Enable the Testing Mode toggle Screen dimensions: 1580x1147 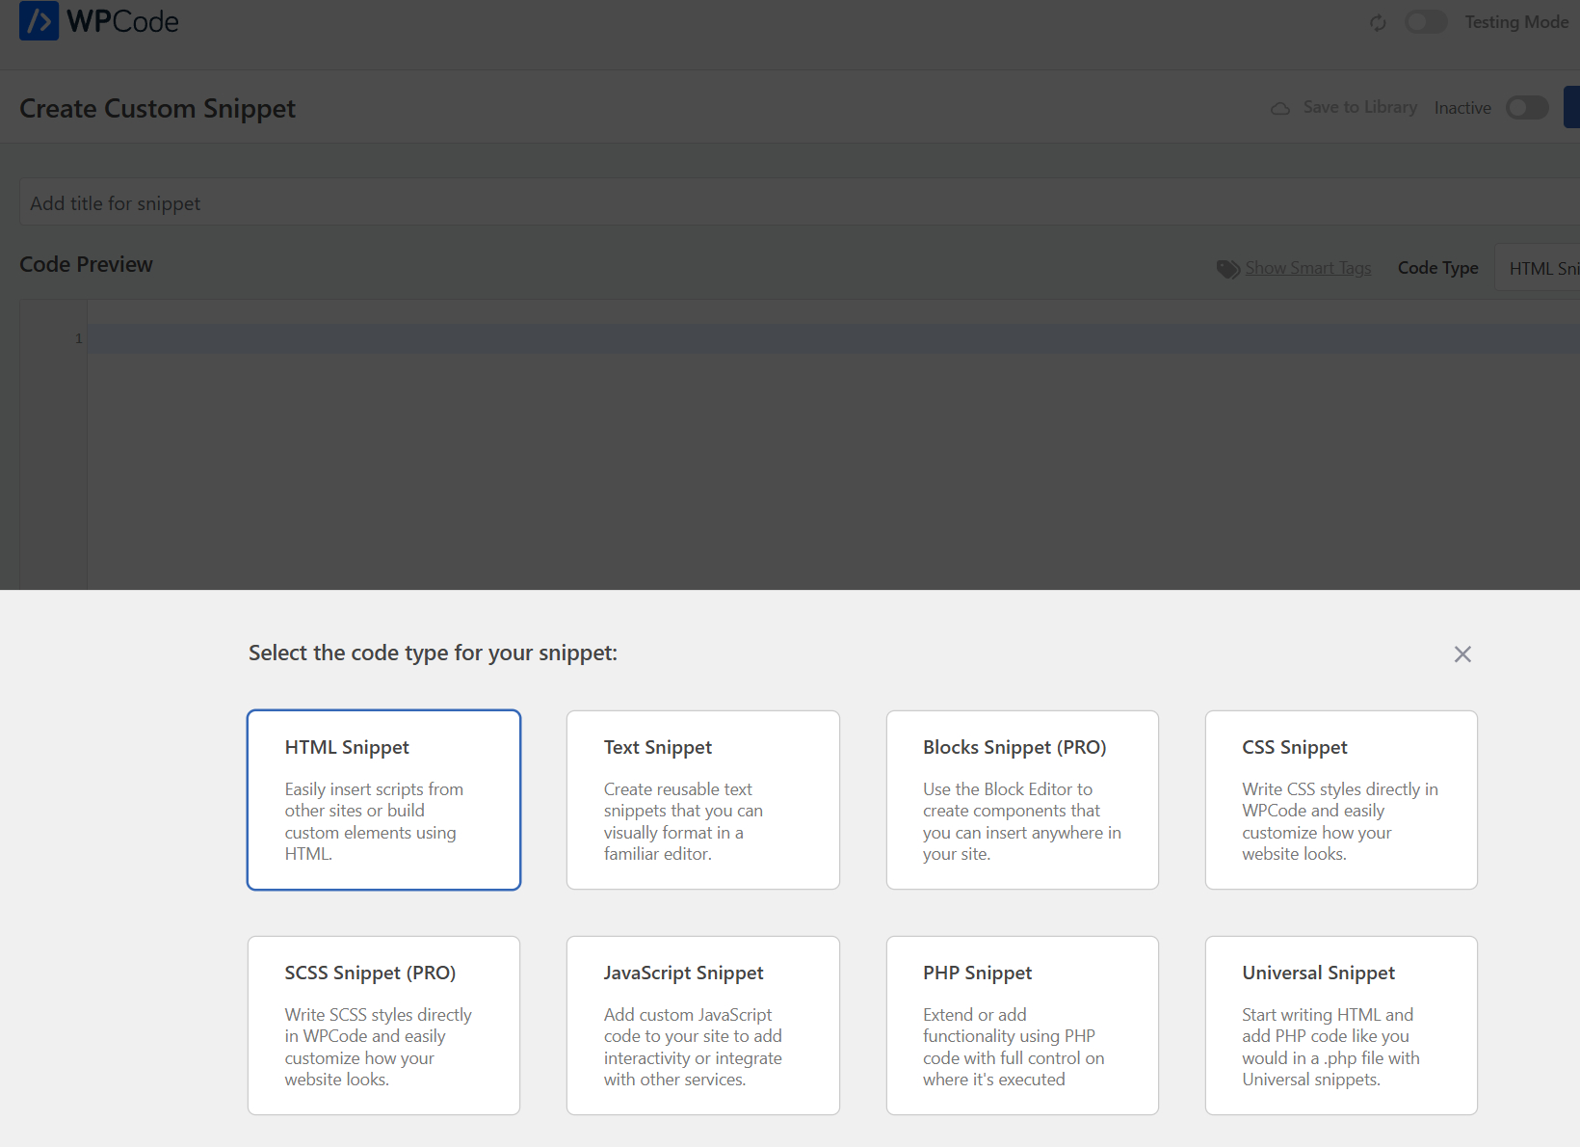[1426, 22]
